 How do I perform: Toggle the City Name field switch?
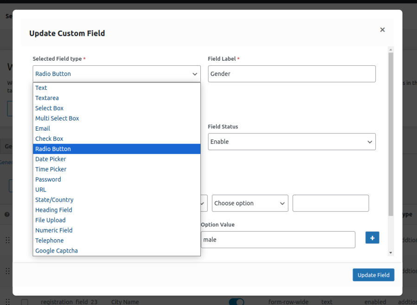[x=237, y=302]
